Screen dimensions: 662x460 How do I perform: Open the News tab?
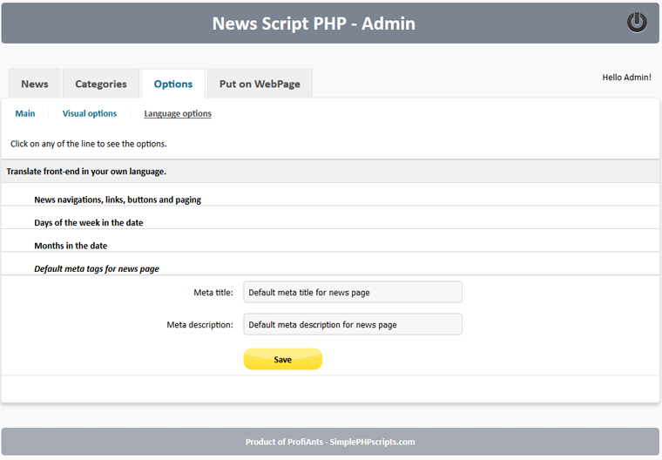(35, 84)
